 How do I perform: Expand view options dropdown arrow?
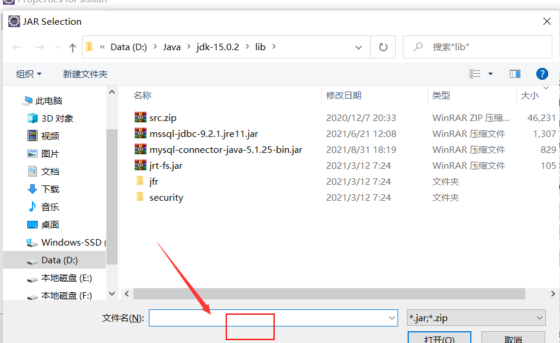490,74
